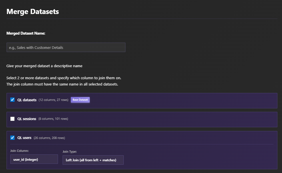Click the Base Dataset badge
The width and height of the screenshot is (282, 173).
pyautogui.click(x=80, y=100)
